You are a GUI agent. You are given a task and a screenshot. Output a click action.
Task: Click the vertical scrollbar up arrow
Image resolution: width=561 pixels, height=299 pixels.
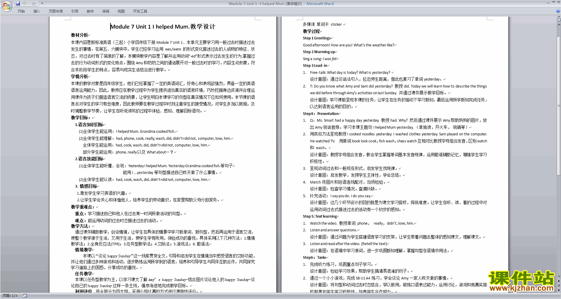(x=559, y=24)
